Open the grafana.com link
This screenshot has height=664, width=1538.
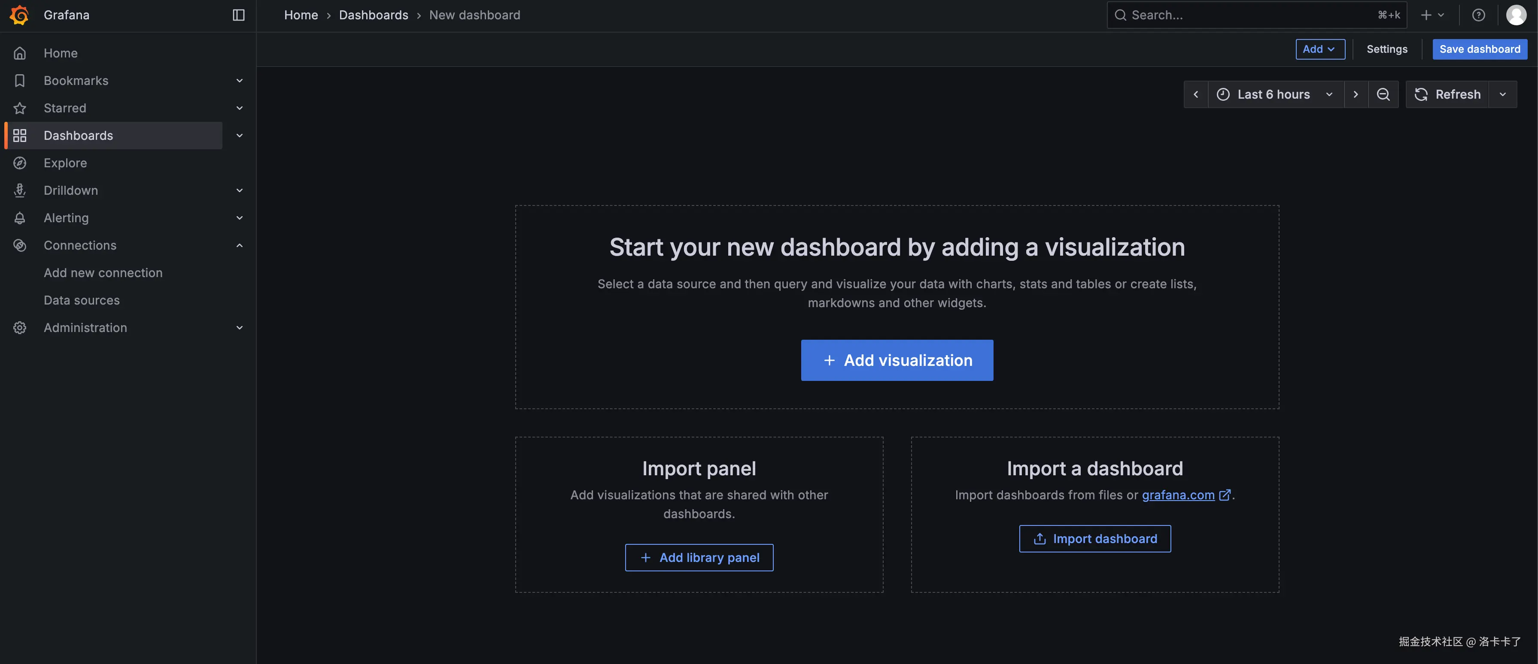click(1177, 495)
